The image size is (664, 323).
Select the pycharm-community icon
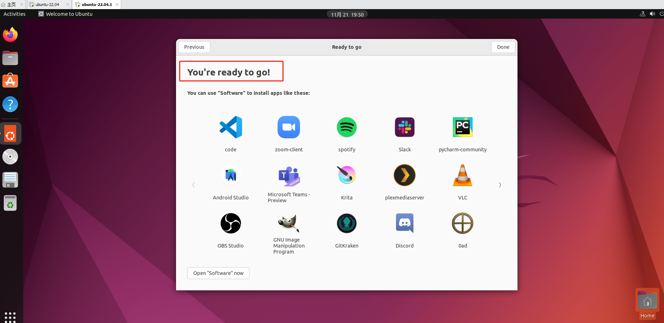(x=463, y=127)
